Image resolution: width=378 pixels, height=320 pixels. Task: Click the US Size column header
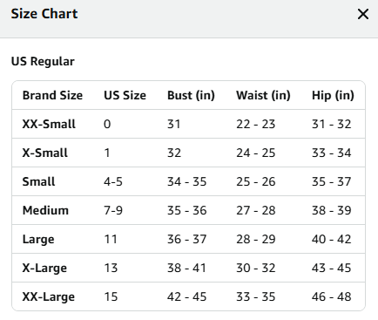click(125, 95)
